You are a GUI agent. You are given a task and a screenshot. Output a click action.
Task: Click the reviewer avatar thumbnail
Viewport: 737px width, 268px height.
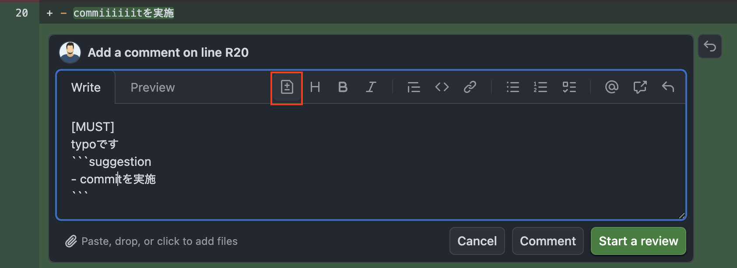click(70, 52)
